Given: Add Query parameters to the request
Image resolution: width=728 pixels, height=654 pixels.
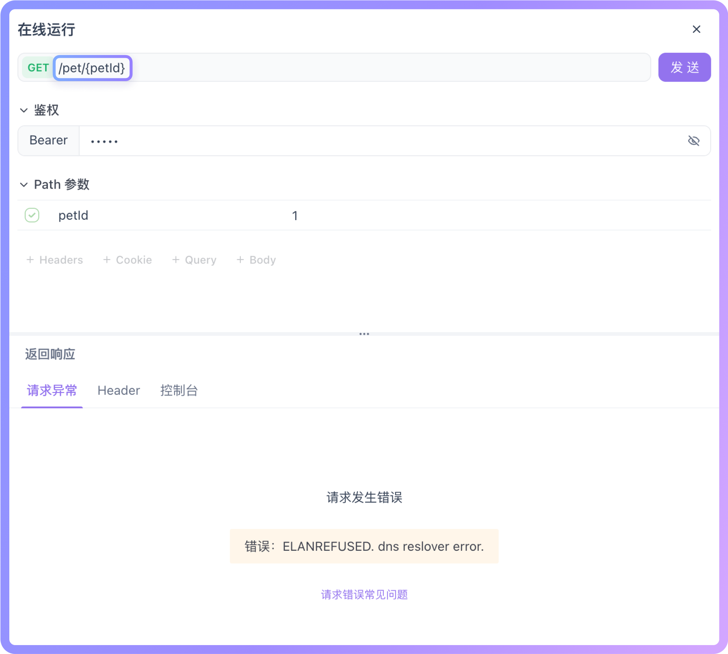Looking at the screenshot, I should [x=194, y=260].
